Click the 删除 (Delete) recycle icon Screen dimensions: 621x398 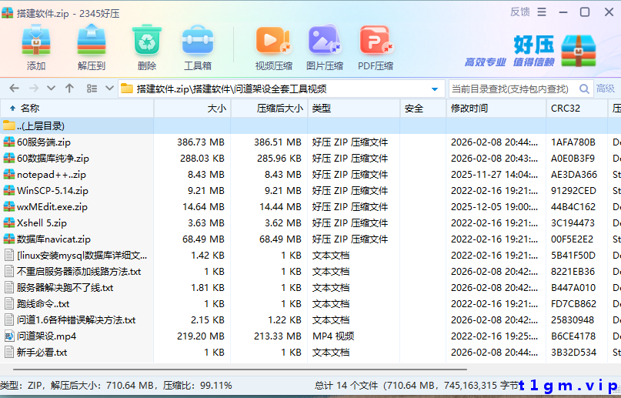click(x=147, y=39)
